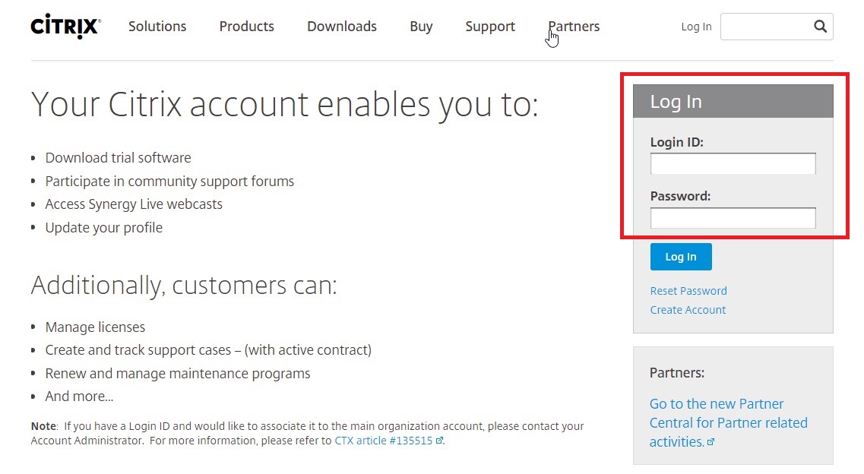The image size is (864, 474).
Task: Click external link icon after CTX article
Action: tap(439, 441)
